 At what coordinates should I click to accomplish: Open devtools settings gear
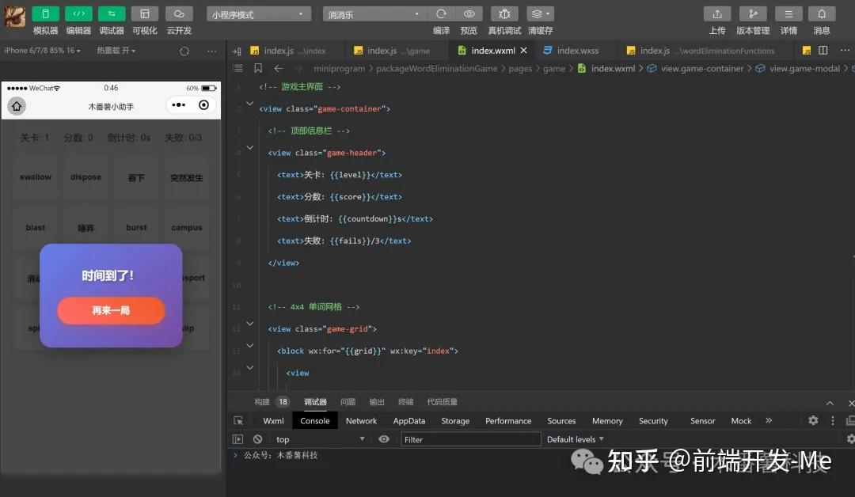(813, 420)
